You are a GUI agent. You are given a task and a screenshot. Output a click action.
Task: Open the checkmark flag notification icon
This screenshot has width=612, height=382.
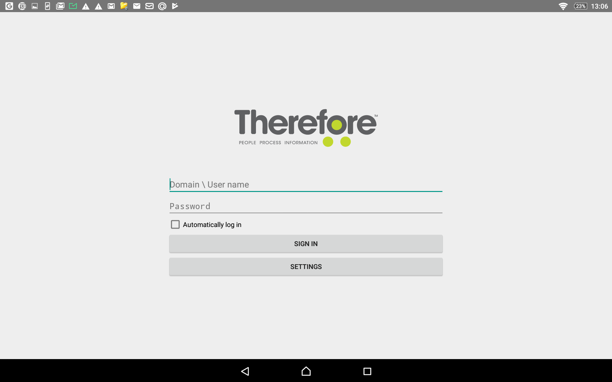(175, 6)
